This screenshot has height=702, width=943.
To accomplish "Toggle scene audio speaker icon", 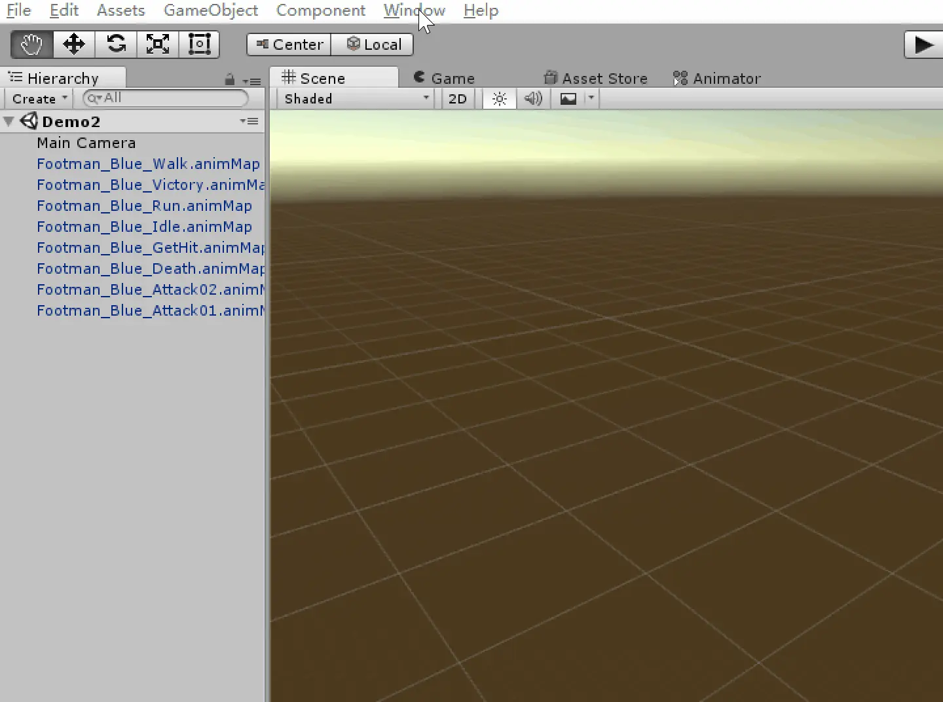I will click(533, 99).
